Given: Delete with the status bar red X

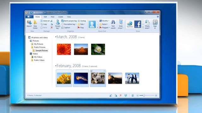Looking at the screenshot, I should pyautogui.click(x=121, y=95).
